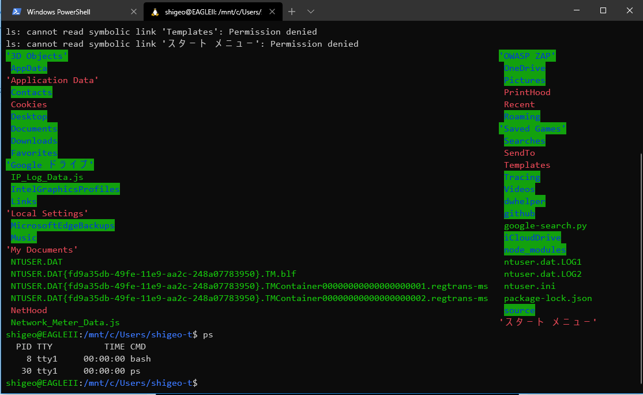This screenshot has width=643, height=395.
Task: Click the Desktop directory entry
Action: coord(29,116)
